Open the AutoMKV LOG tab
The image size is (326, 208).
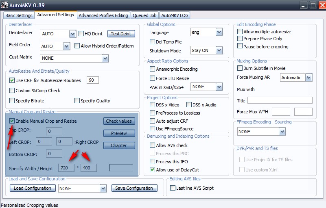pos(175,15)
